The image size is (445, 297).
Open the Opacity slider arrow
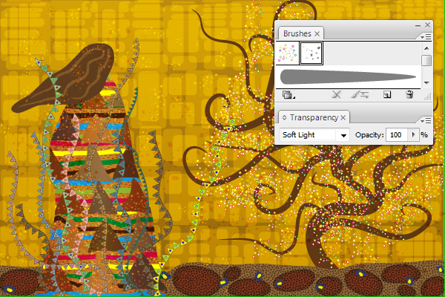coord(413,134)
